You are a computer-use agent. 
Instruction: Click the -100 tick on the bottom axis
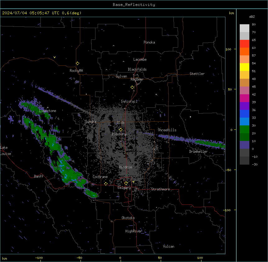[39, 258]
